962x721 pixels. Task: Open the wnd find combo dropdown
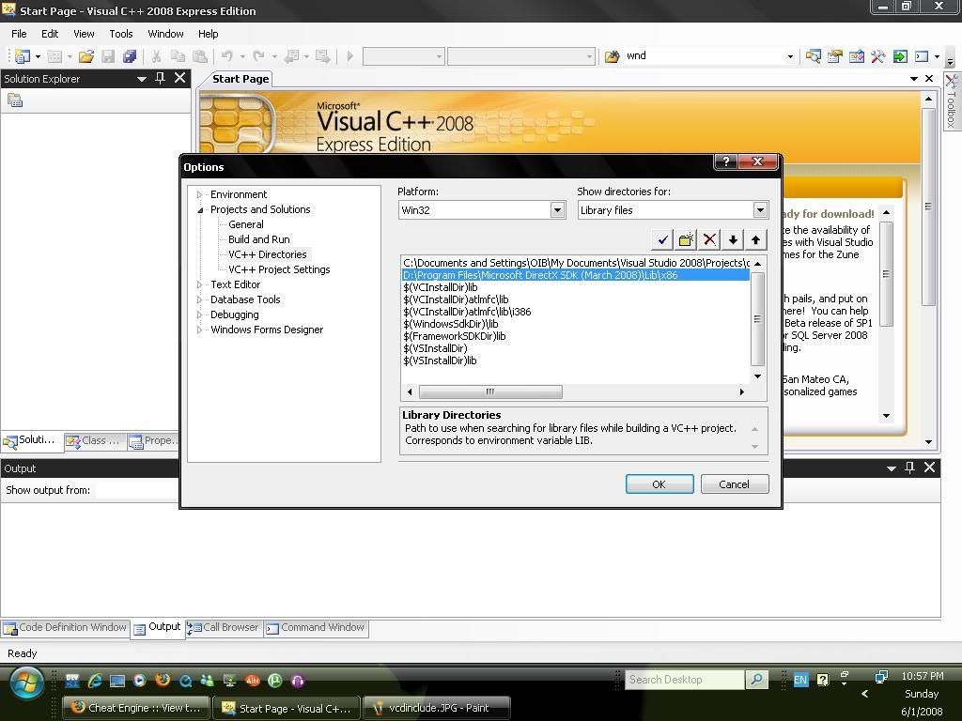click(x=790, y=56)
